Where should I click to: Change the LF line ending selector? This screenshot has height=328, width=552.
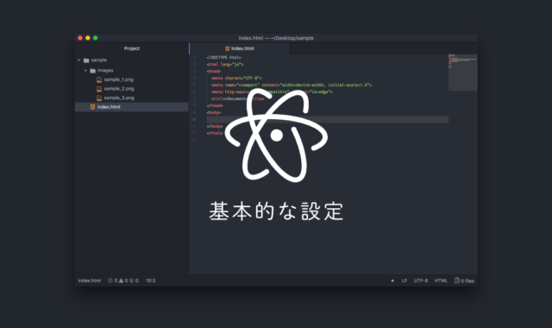tap(405, 281)
